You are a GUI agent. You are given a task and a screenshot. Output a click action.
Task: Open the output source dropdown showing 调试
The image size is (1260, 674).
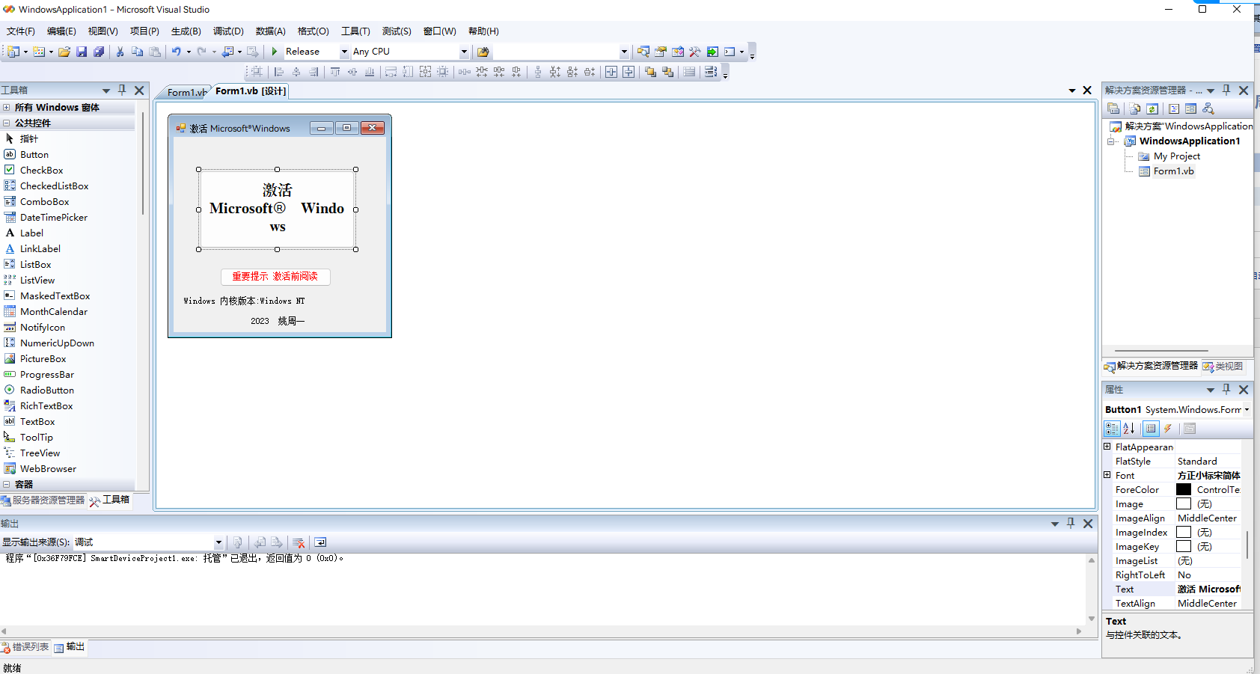[218, 542]
